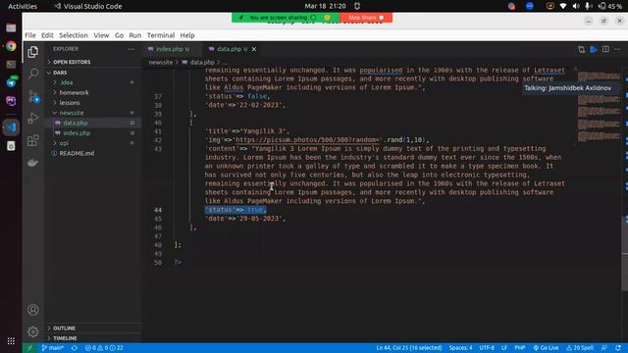Open the volume indicator in the system tray
Viewport: 628px width, 353px height.
pos(576,6)
